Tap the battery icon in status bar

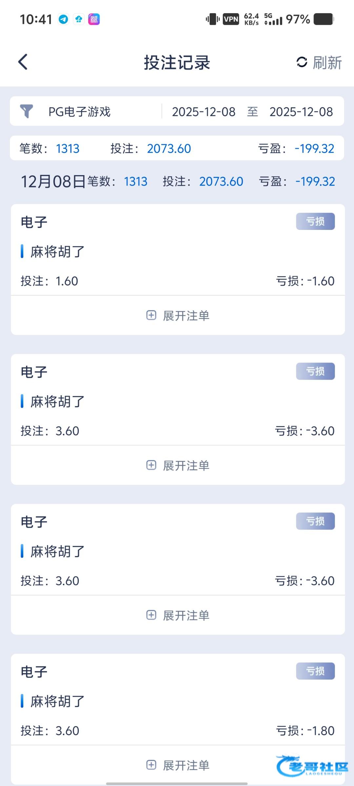(x=324, y=19)
